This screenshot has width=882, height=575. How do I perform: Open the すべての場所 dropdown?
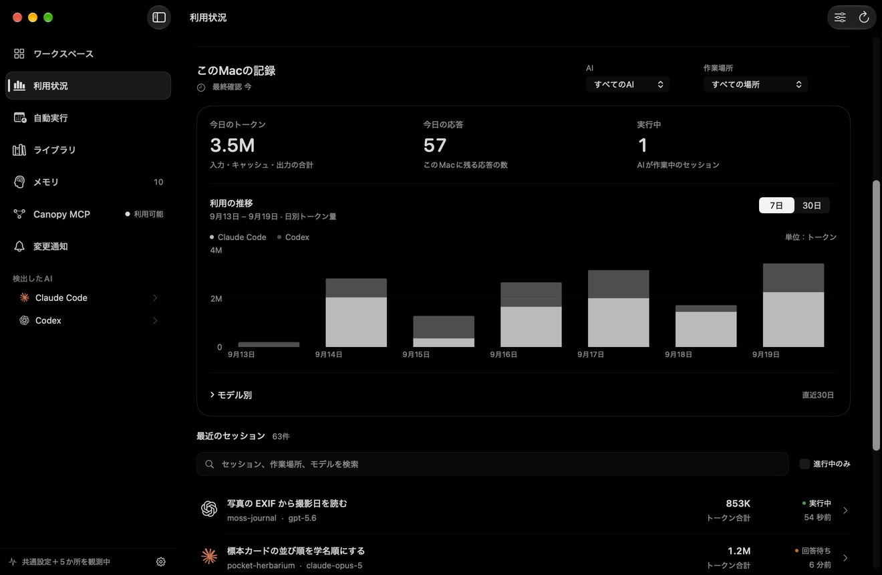click(x=756, y=84)
